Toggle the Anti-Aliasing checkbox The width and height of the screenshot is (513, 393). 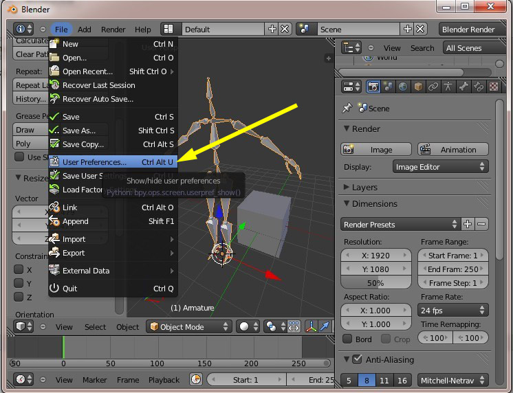point(358,359)
